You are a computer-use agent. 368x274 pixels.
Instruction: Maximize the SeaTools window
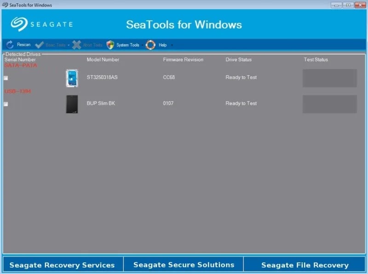coord(348,5)
